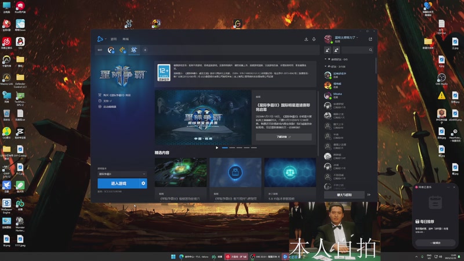Viewport: 464px width, 261px height.
Task: Switch to OBS in the taskbar
Action: [265, 256]
